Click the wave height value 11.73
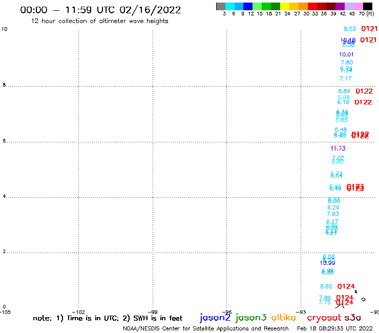379x333 pixels. pyautogui.click(x=338, y=149)
